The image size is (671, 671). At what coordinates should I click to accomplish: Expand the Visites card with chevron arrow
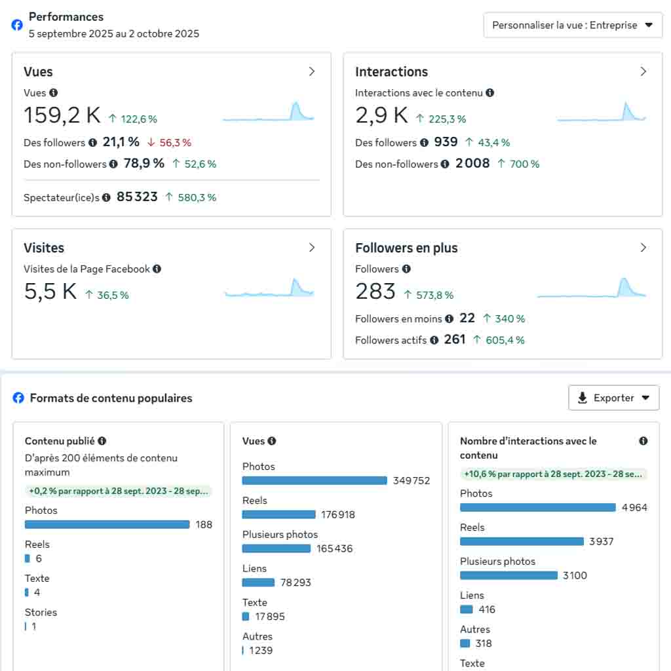coord(311,247)
